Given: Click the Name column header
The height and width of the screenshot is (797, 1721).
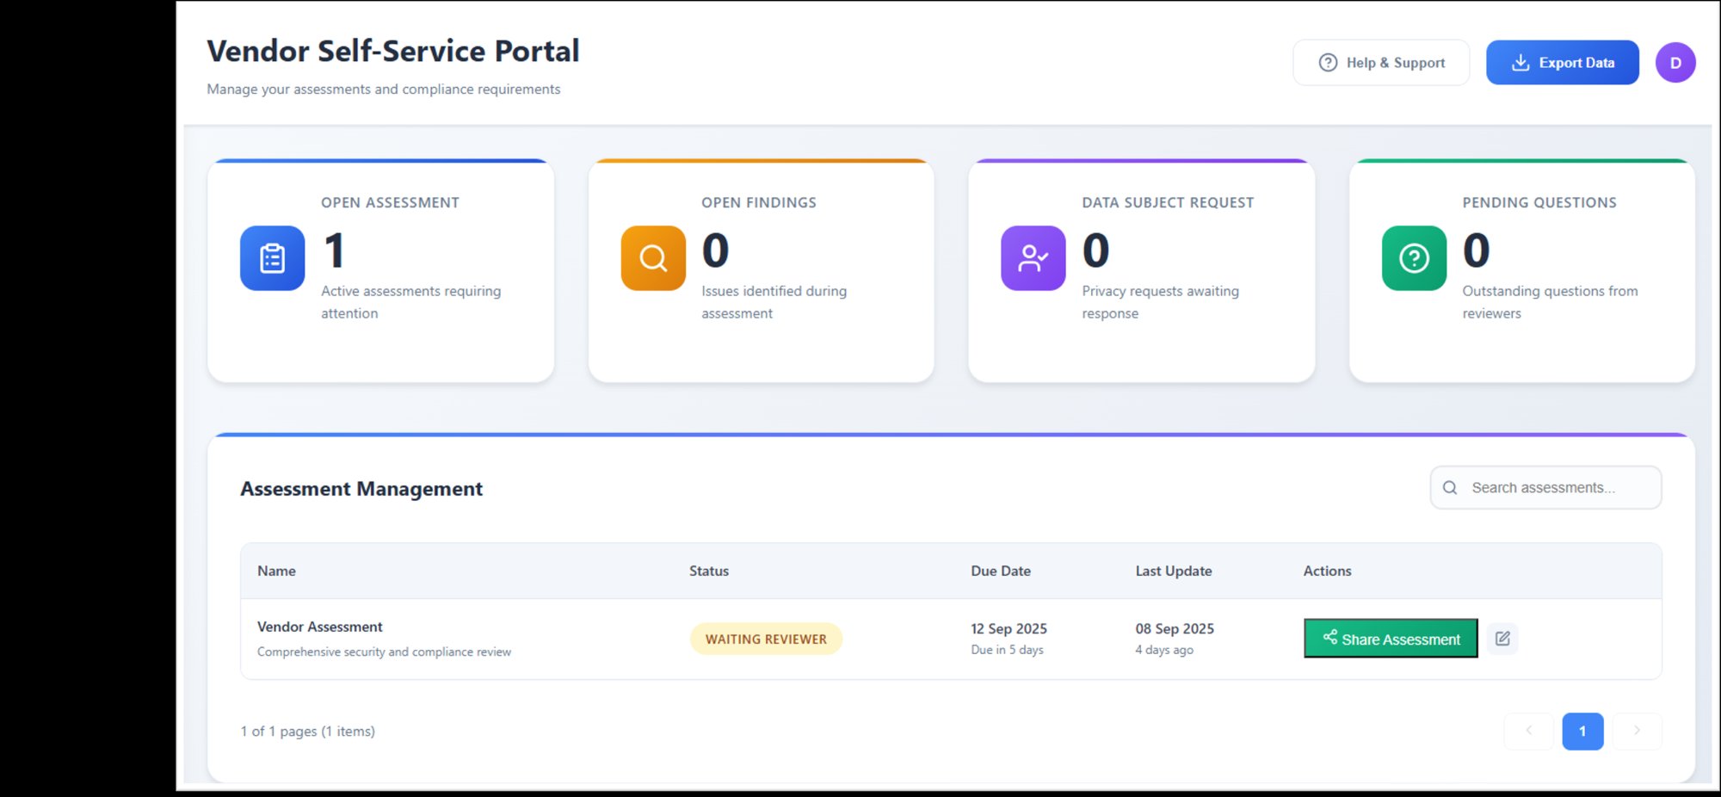Looking at the screenshot, I should 276,571.
